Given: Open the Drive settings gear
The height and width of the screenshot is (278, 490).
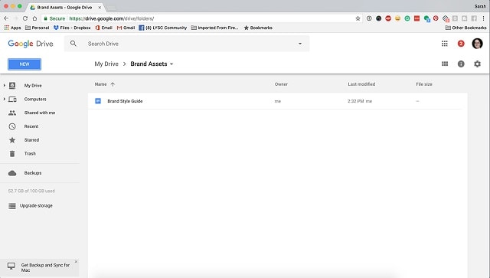Looking at the screenshot, I should [477, 64].
